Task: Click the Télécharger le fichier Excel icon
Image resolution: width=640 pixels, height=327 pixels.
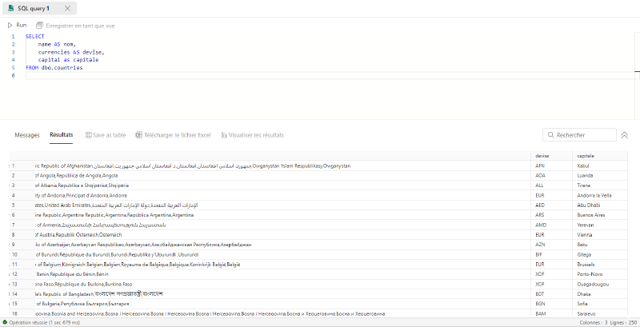Action: [x=138, y=135]
